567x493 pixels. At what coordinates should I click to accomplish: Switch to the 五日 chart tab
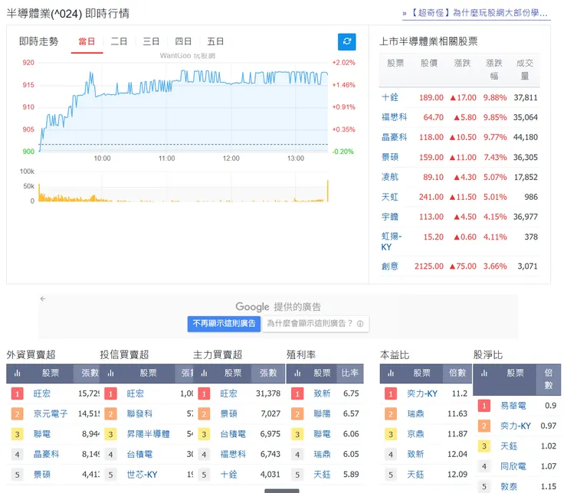click(x=215, y=41)
